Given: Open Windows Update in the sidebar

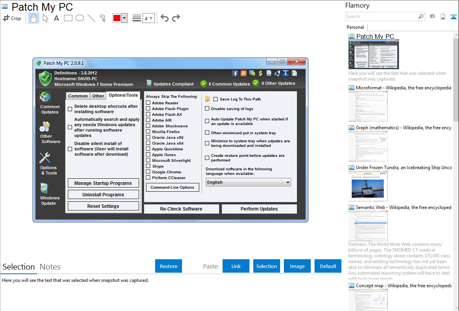Looking at the screenshot, I should (49, 194).
